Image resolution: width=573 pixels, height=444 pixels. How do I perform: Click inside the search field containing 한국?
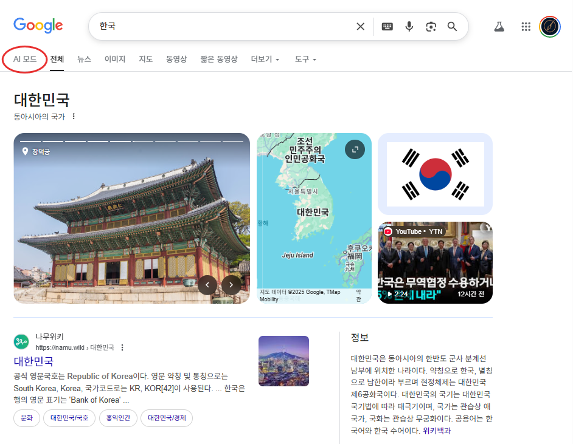tap(223, 26)
